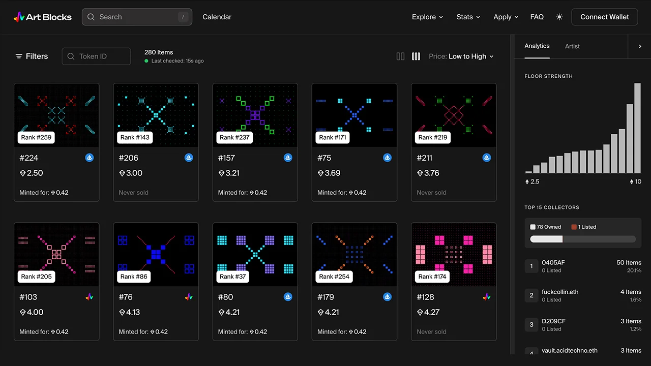Open the Apply dropdown menu
The image size is (651, 366).
click(506, 17)
